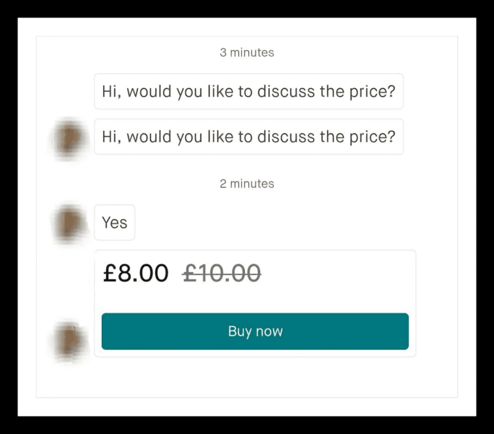494x434 pixels.
Task: Click the crossed-out £10.00 original price
Action: pos(222,273)
